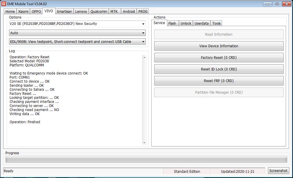Go to the Userdata actions tab
Image resolution: width=293 pixels, height=178 pixels.
point(202,23)
